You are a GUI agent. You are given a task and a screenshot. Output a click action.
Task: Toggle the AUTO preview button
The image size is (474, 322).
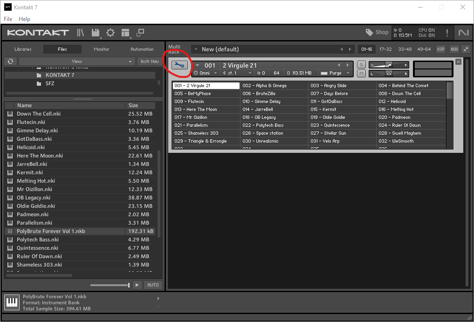(152, 285)
